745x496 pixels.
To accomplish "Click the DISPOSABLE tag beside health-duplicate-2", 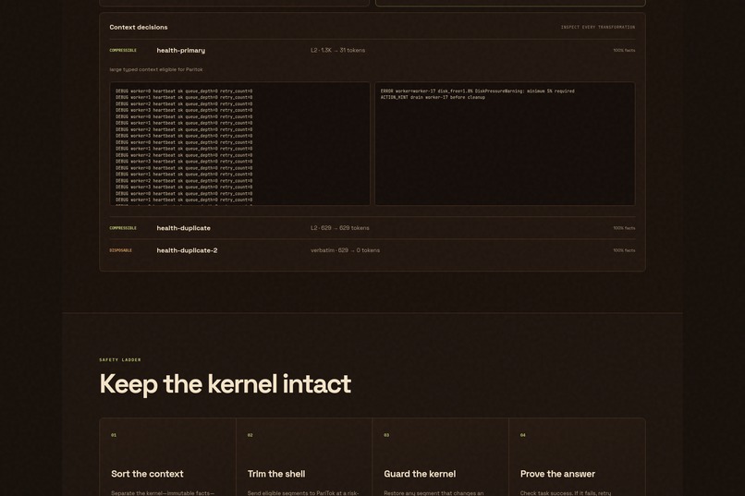I will click(x=121, y=250).
